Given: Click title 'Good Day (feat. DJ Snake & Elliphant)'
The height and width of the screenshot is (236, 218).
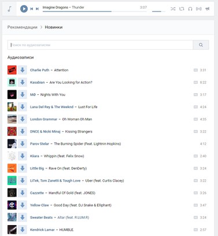Looking at the screenshot, I should pyautogui.click(x=83, y=205).
